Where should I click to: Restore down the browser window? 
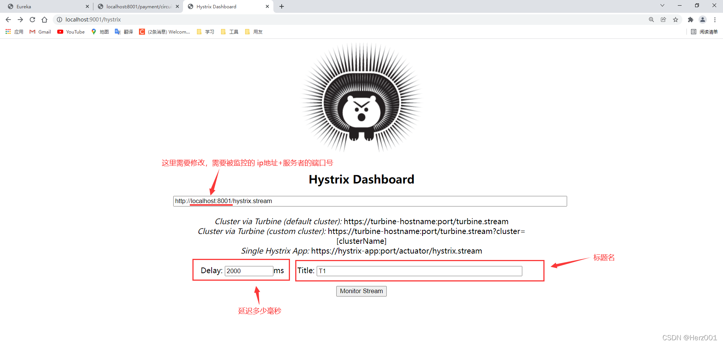(697, 5)
